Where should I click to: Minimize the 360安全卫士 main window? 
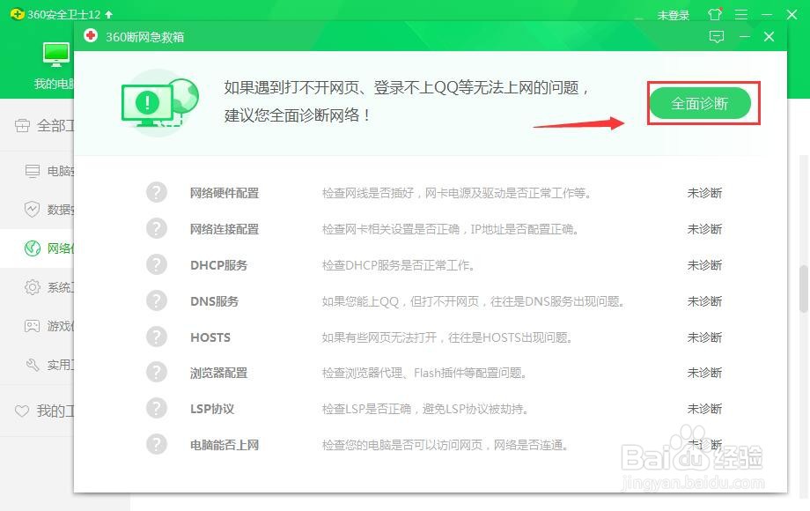(x=767, y=14)
